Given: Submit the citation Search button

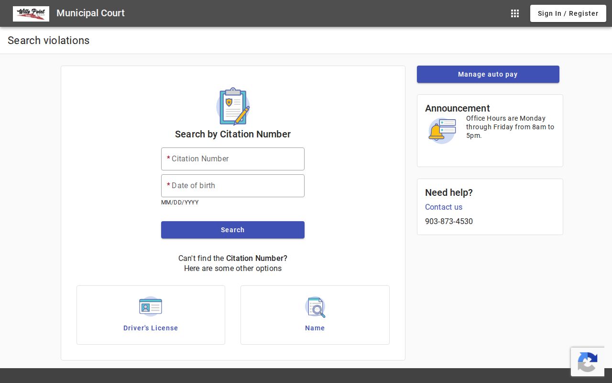Looking at the screenshot, I should [233, 230].
